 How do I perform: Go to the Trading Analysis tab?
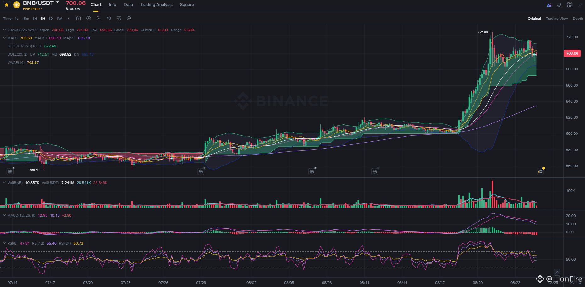[x=157, y=5]
